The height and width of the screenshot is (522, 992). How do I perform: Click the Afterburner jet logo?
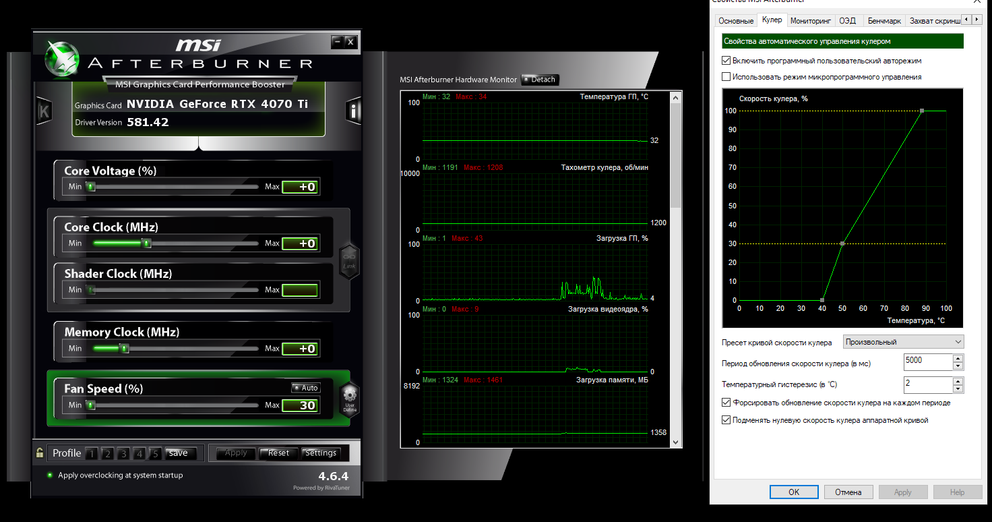click(x=63, y=58)
